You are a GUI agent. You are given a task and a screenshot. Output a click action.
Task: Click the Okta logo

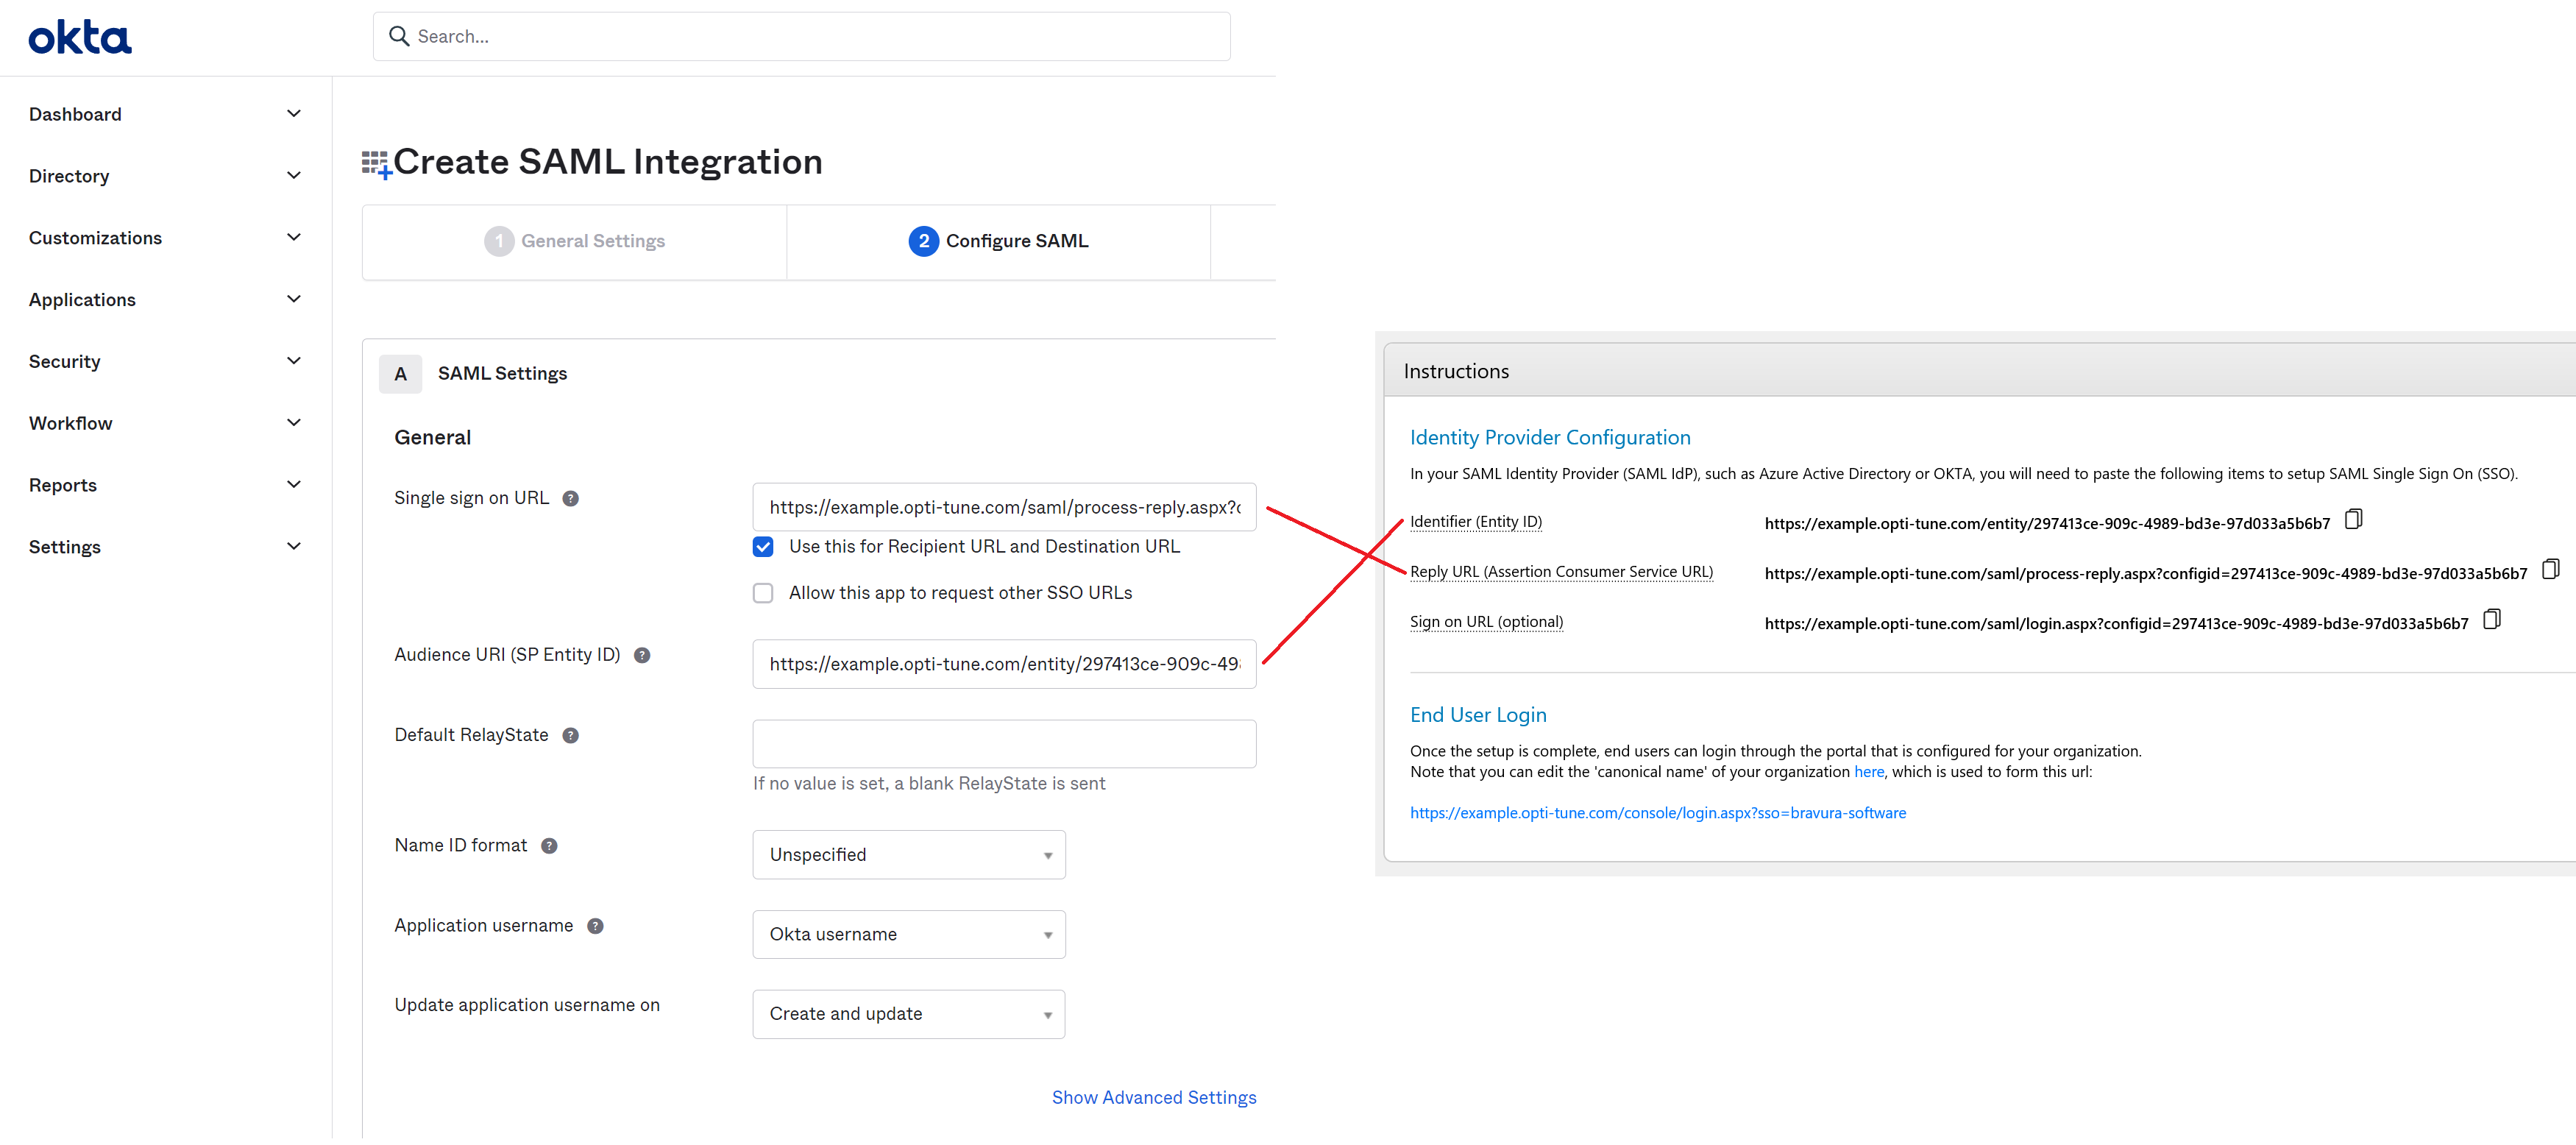tap(80, 38)
